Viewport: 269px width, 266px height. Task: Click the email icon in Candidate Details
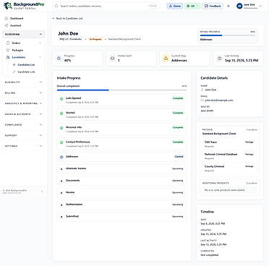coord(202,100)
